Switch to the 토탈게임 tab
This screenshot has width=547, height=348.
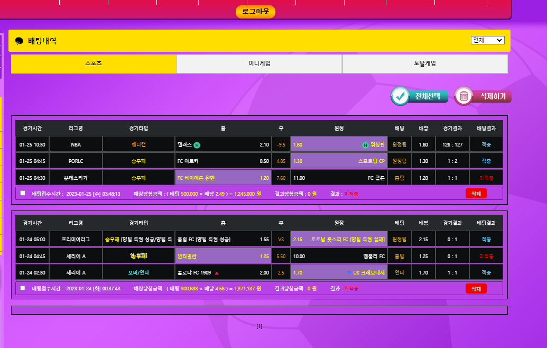[424, 63]
